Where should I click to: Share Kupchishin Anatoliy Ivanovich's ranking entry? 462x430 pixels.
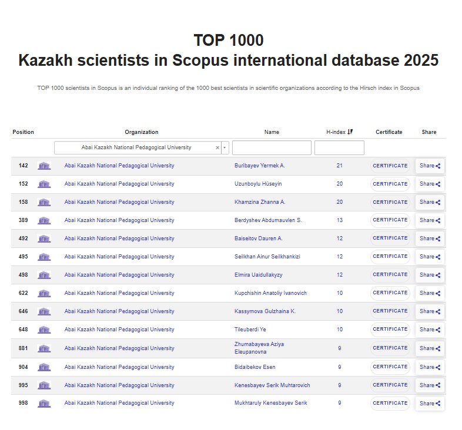(430, 293)
